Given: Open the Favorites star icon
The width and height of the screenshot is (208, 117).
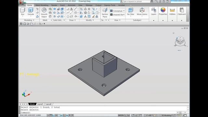Looking at the screenshot, I should pos(164,1).
